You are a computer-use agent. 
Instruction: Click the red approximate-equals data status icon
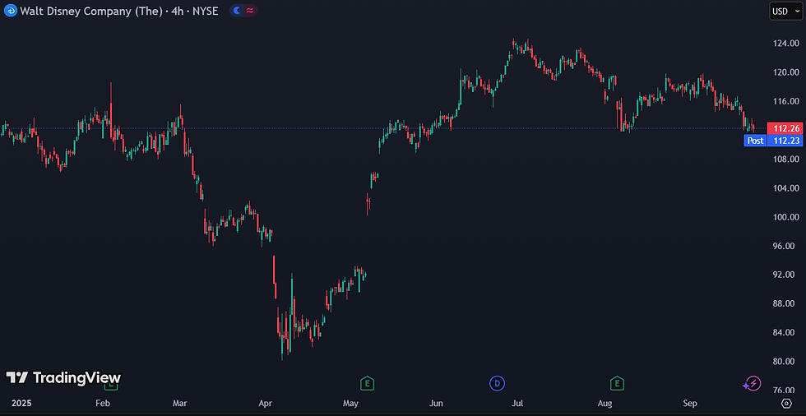tap(250, 10)
